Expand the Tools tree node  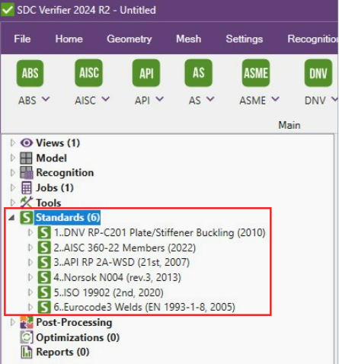click(x=13, y=203)
